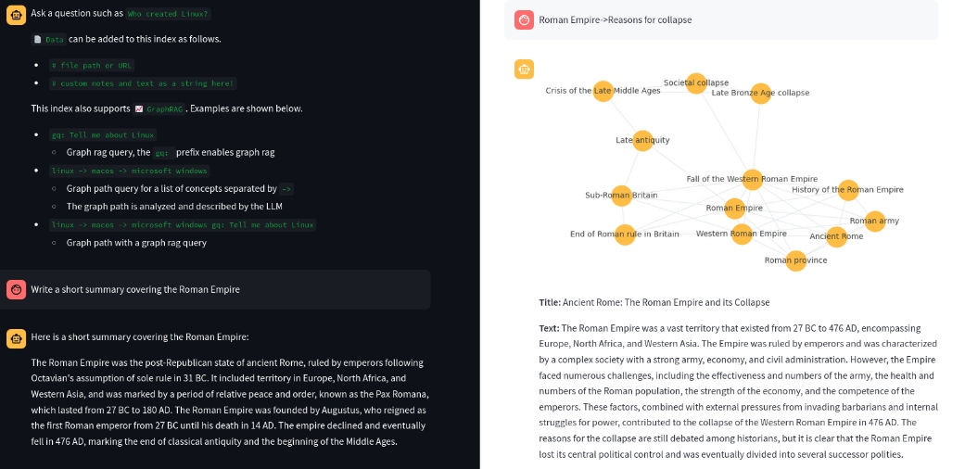
Task: Select the Roman Empire graph node
Action: (x=734, y=209)
